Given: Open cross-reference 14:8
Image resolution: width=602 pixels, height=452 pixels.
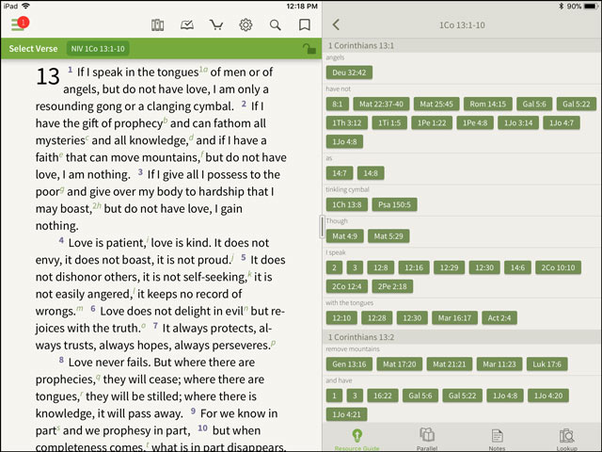Looking at the screenshot, I should pyautogui.click(x=371, y=173).
